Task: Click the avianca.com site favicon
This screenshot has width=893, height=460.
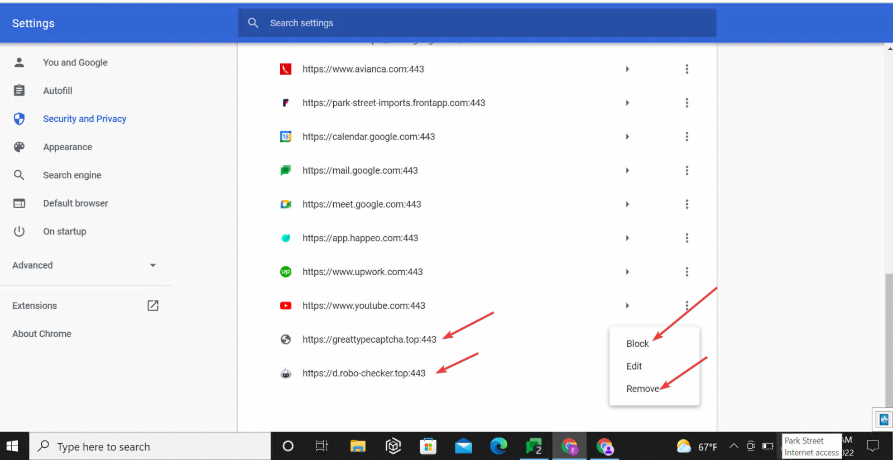Action: pyautogui.click(x=286, y=69)
